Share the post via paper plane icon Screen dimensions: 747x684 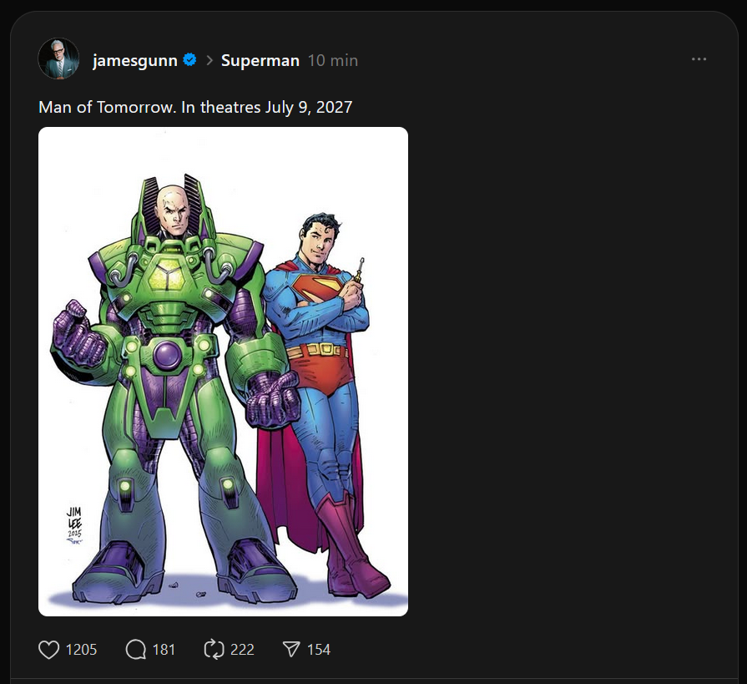coord(290,649)
